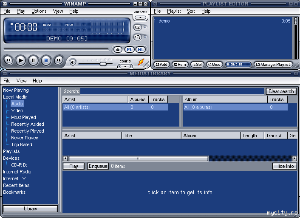Click the Winamp lightning bolt icon

141,62
